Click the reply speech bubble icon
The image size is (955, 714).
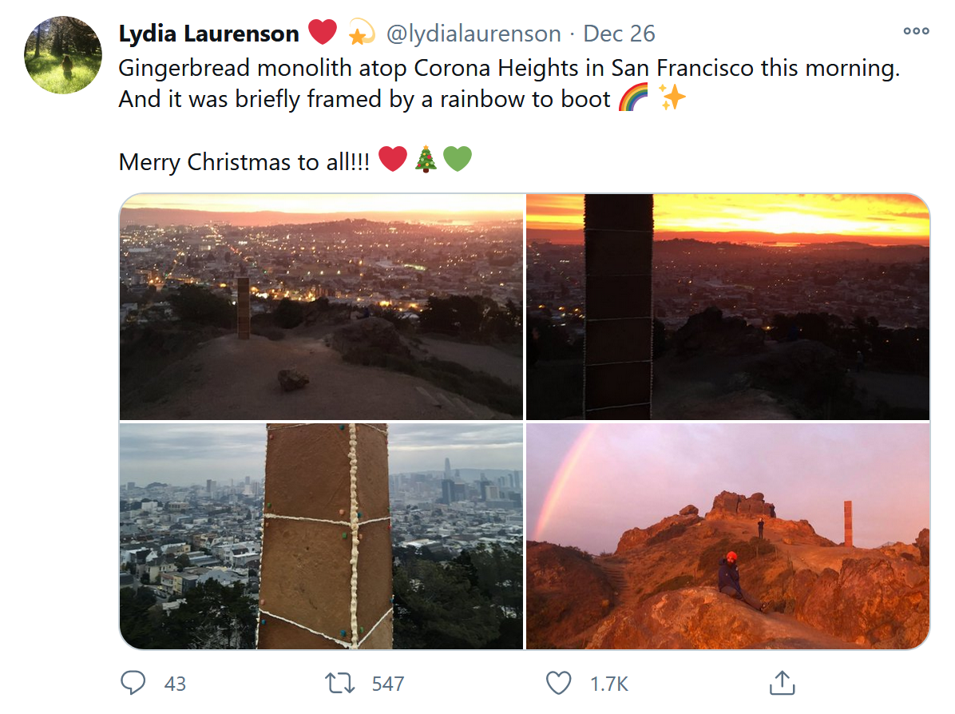tap(133, 682)
